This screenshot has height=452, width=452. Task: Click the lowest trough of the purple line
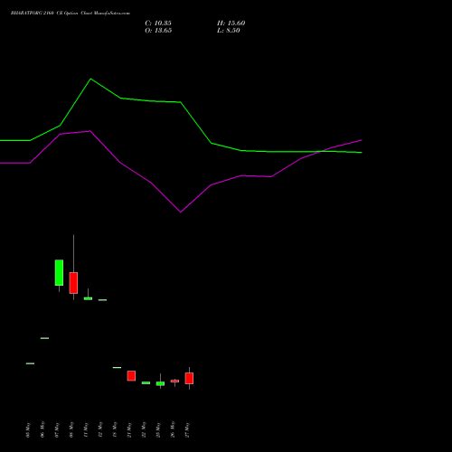click(181, 212)
